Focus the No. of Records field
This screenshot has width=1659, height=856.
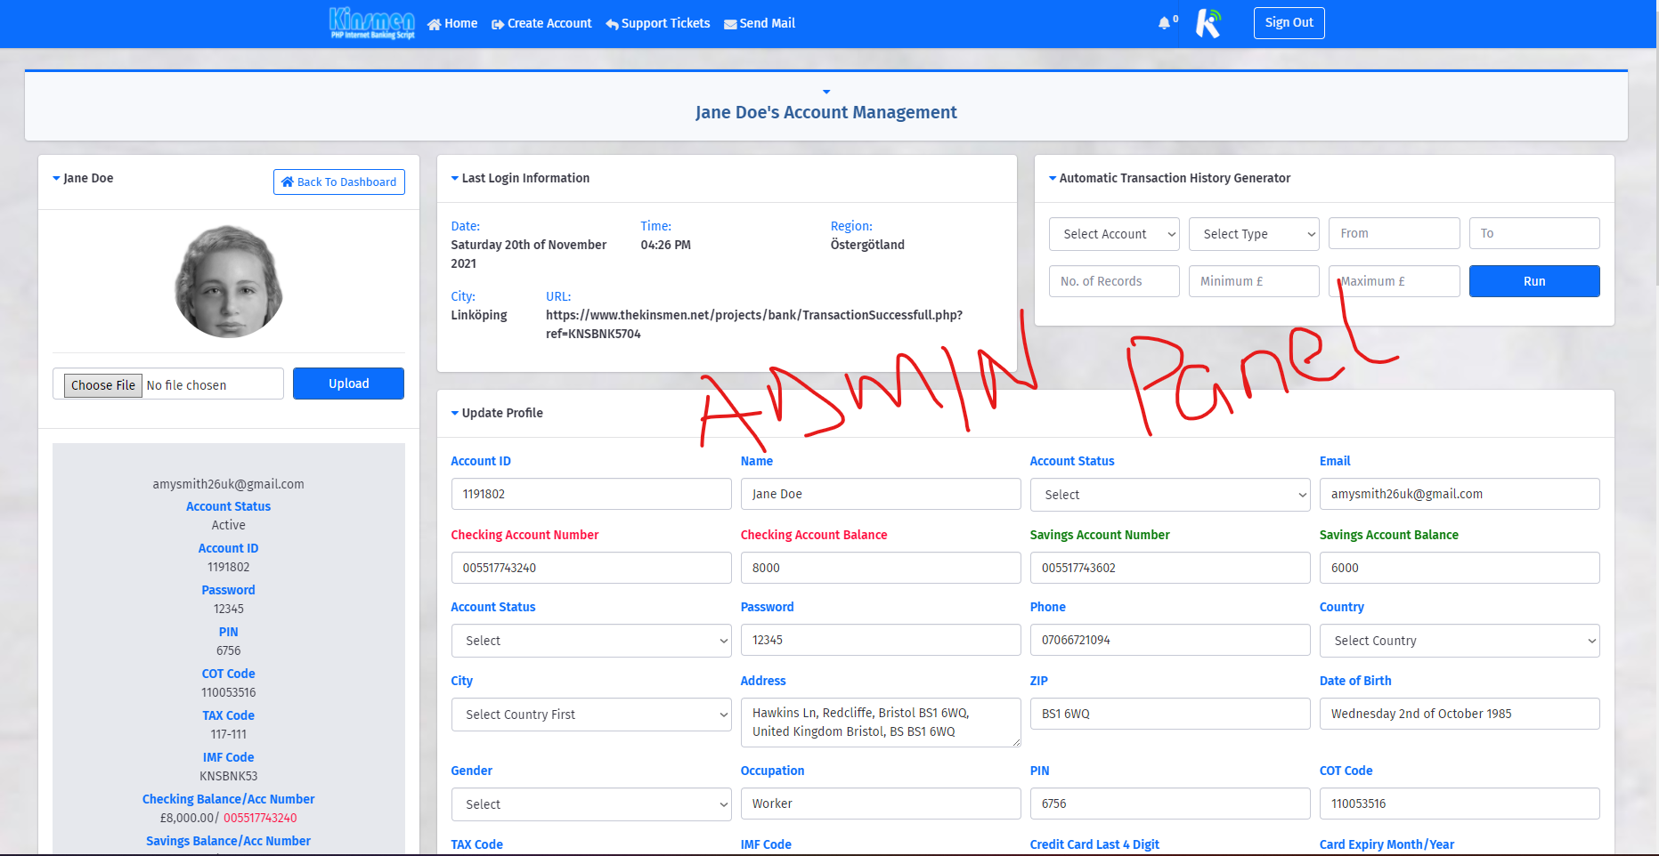[x=1114, y=281]
